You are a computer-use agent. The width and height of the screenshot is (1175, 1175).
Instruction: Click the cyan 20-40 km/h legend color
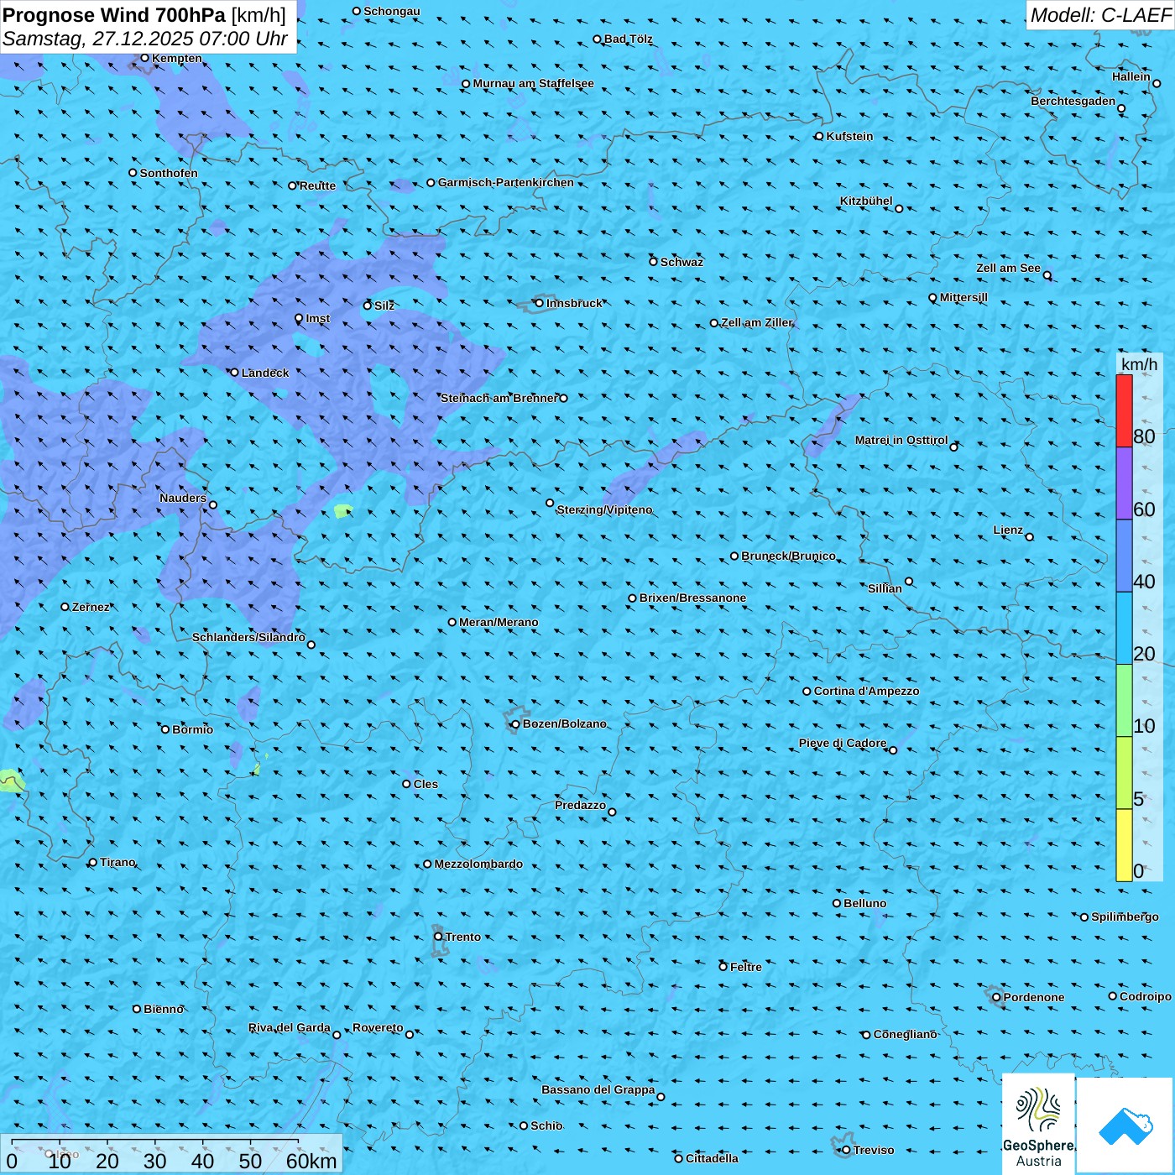1124,629
